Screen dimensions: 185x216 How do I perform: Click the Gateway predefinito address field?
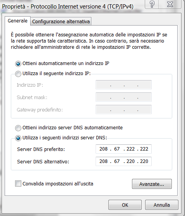tap(123, 110)
